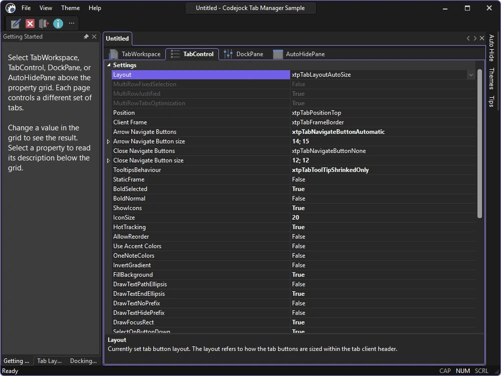Select the TabControl page tab

point(192,54)
